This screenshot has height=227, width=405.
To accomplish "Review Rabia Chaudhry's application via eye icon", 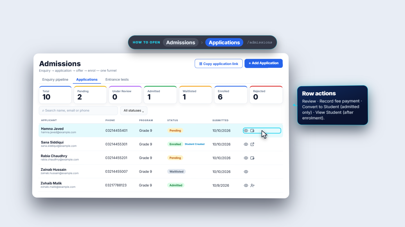I will 246,158.
